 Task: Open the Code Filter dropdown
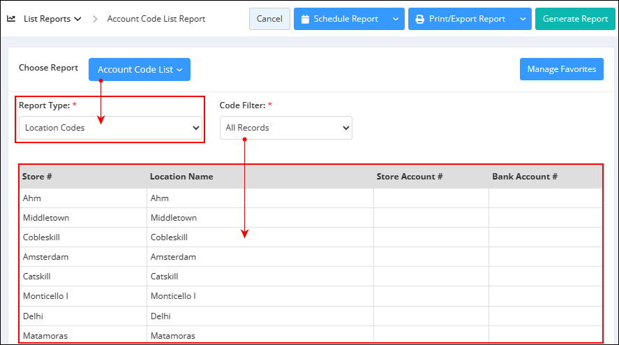pos(286,128)
